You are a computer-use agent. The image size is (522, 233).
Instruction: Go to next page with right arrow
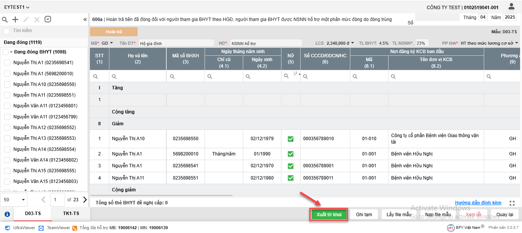[85, 199]
